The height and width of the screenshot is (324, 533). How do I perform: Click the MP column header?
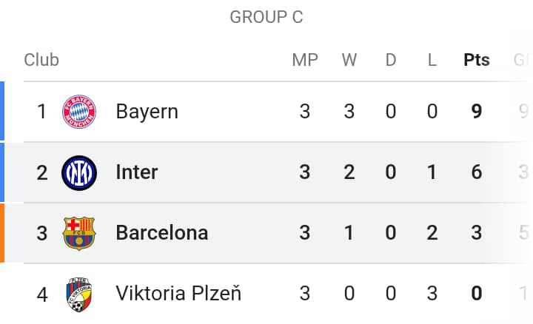point(305,60)
